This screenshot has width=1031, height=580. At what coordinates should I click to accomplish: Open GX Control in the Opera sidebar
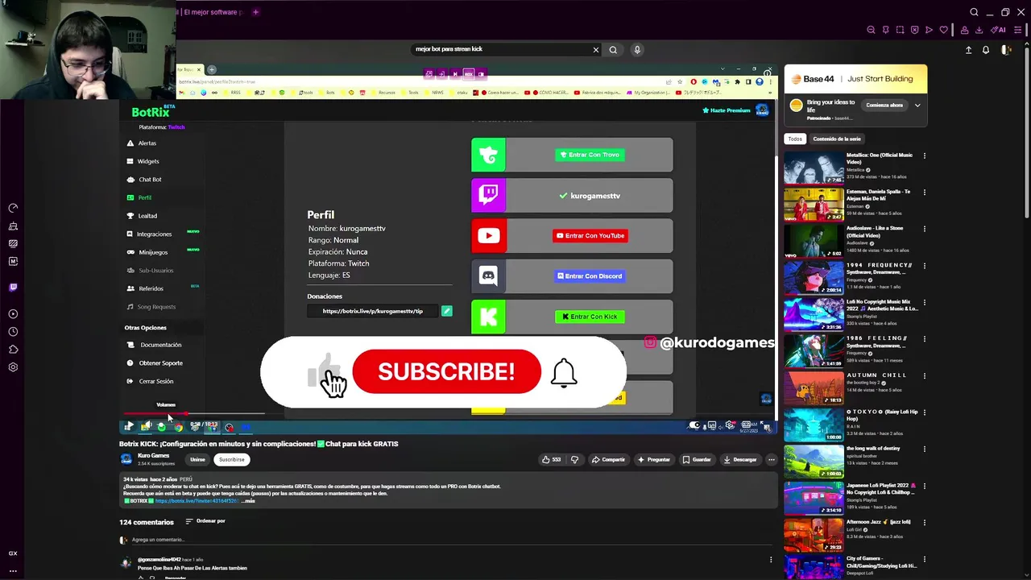[x=13, y=209]
